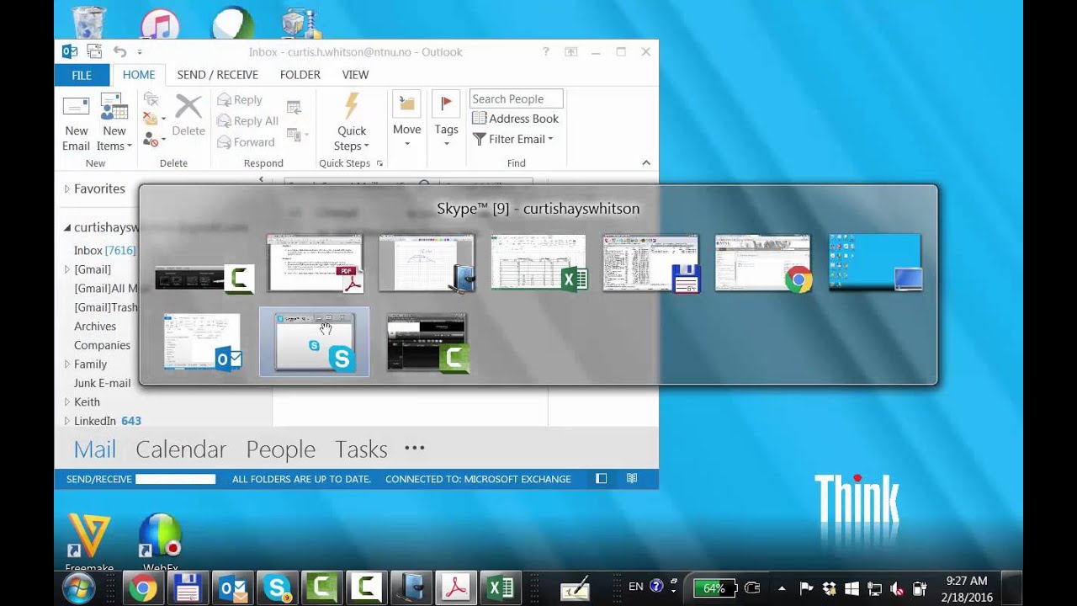Select the WebEx desktop shortcut
This screenshot has width=1077, height=606.
tap(161, 543)
